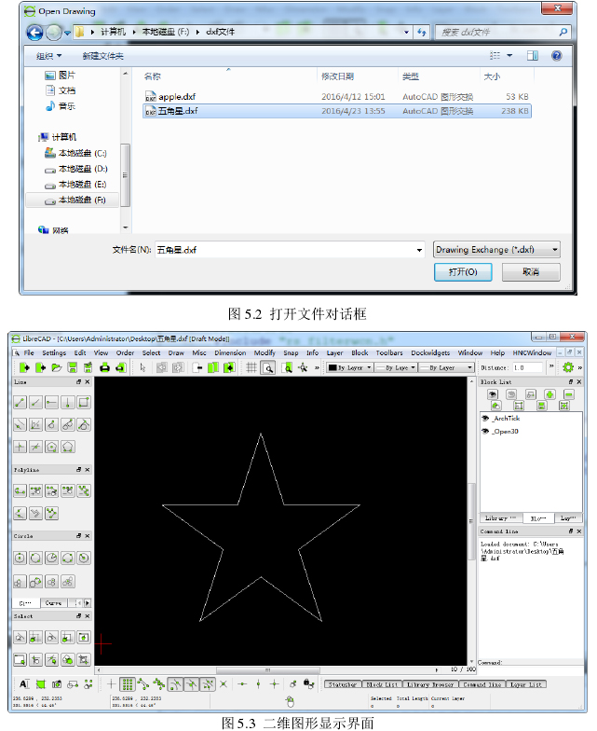
Task: Click the green gear icon in toolbar
Action: [568, 368]
